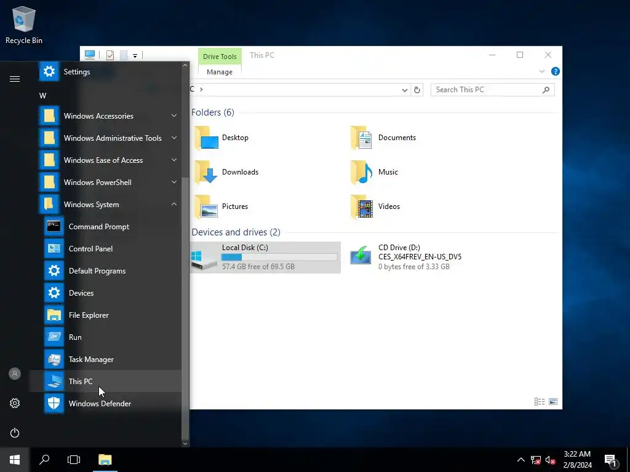
Task: Open This PC in Start menu list
Action: (105, 381)
